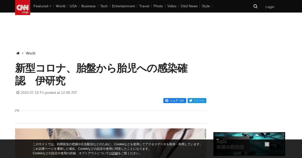Click the posted date 2020.07.10 text
This screenshot has width=302, height=158.
49,93
